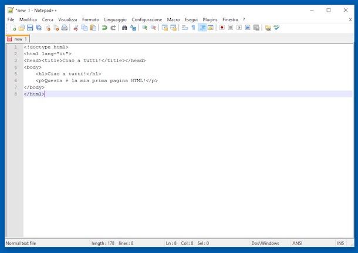
Task: Click Run macro multiple times icon
Action: pyautogui.click(x=248, y=28)
